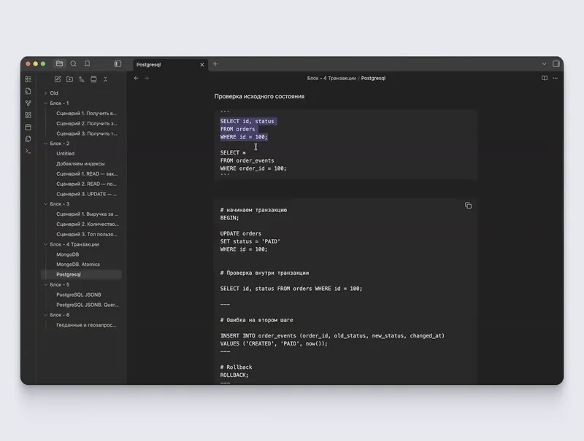Collapse the Блок - 4 Транзакции folder
The width and height of the screenshot is (584, 441).
click(46, 244)
